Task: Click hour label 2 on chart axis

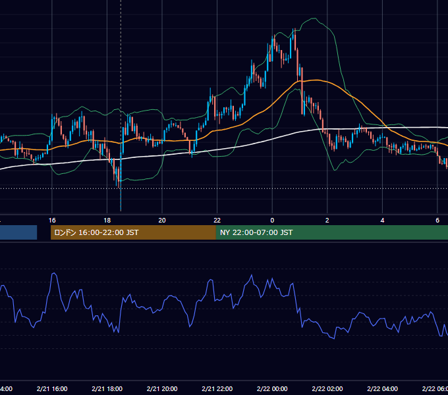Action: coord(327,221)
